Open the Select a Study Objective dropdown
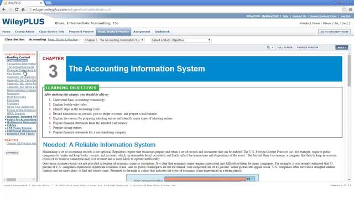354x199 pixels. click(x=181, y=40)
